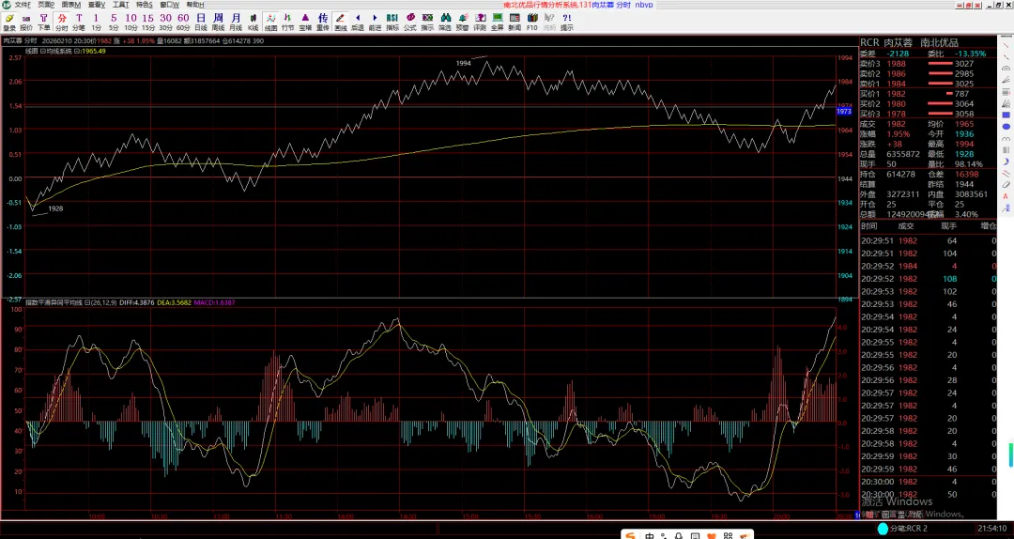Viewport: 1014px width, 539px height.
Task: Open the 图表M menu
Action: click(71, 5)
